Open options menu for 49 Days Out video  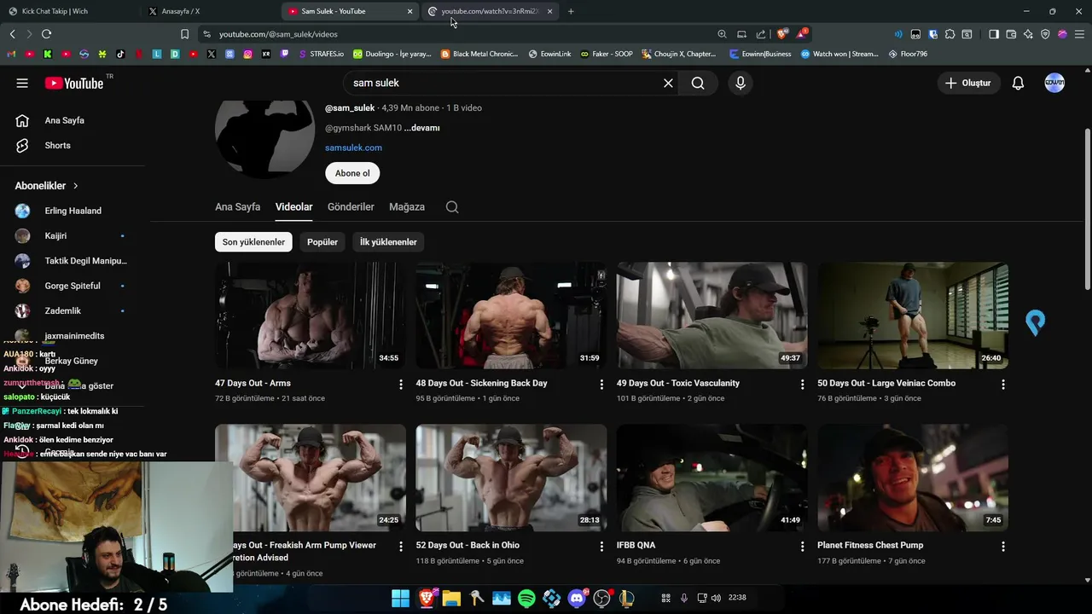pyautogui.click(x=802, y=385)
